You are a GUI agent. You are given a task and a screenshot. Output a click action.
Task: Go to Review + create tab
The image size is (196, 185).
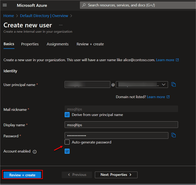(x=90, y=44)
